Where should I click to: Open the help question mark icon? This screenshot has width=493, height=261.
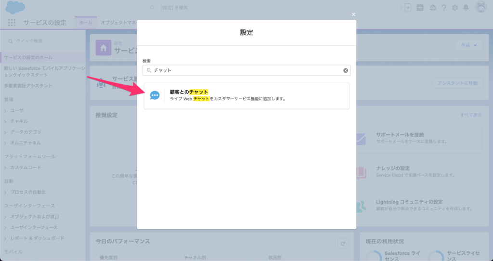coord(444,8)
